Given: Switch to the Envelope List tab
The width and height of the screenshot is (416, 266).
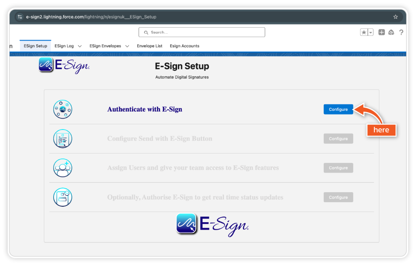Looking at the screenshot, I should click(x=149, y=46).
